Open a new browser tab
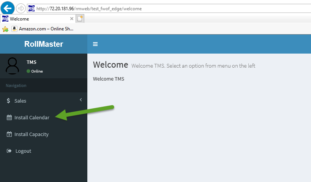The width and height of the screenshot is (311, 182). click(80, 19)
